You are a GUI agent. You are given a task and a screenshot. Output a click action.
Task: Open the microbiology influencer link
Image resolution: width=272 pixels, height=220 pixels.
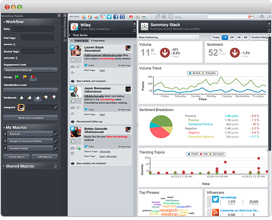tap(228, 197)
